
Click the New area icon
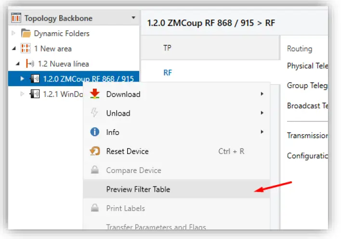coord(26,49)
